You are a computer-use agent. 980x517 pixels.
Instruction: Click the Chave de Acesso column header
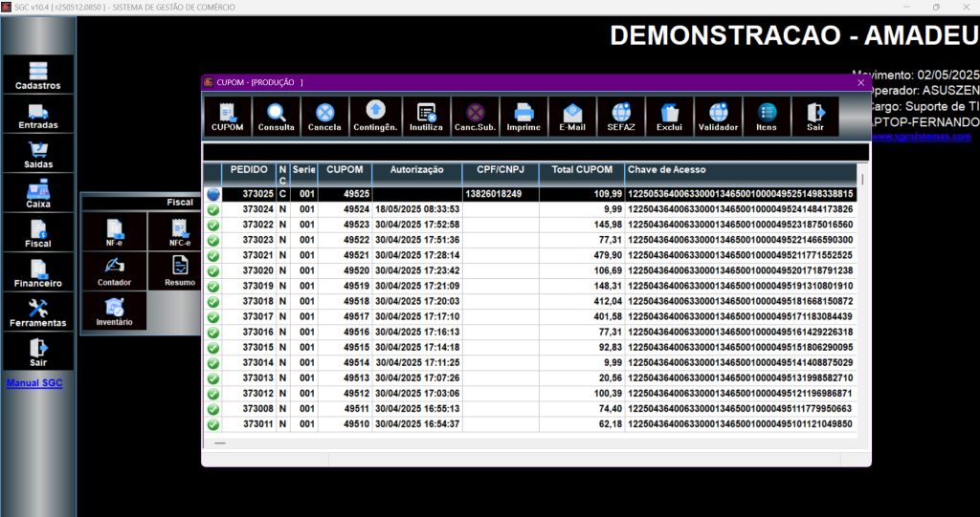coord(741,174)
